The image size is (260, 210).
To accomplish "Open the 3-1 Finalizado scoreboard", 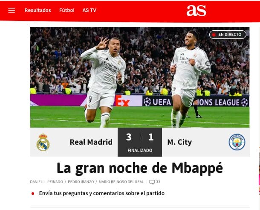I will (x=140, y=142).
